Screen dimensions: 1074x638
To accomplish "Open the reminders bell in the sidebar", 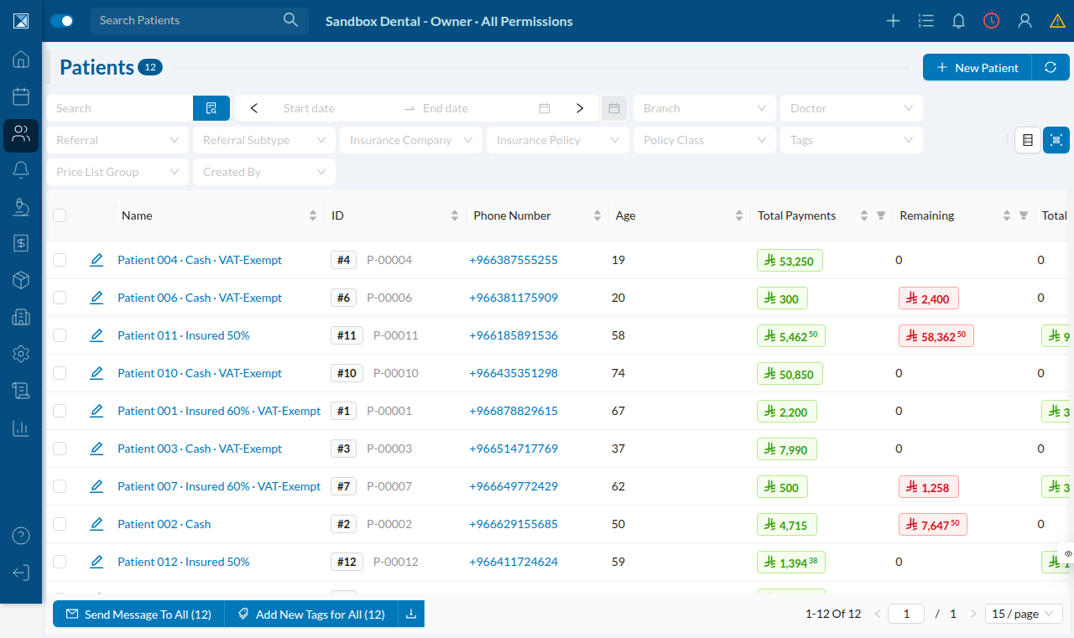I will coord(21,170).
